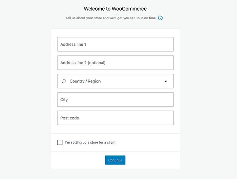The height and width of the screenshot is (179, 237).
Task: Click the "Welcome to WooCommerce" heading
Action: [x=115, y=9]
